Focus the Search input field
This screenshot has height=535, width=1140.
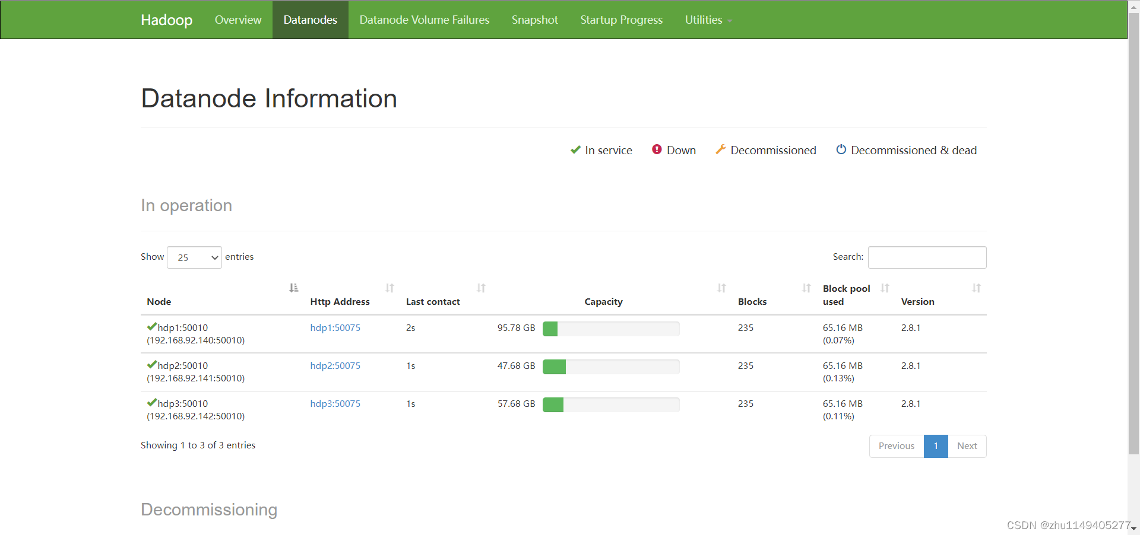pyautogui.click(x=927, y=257)
